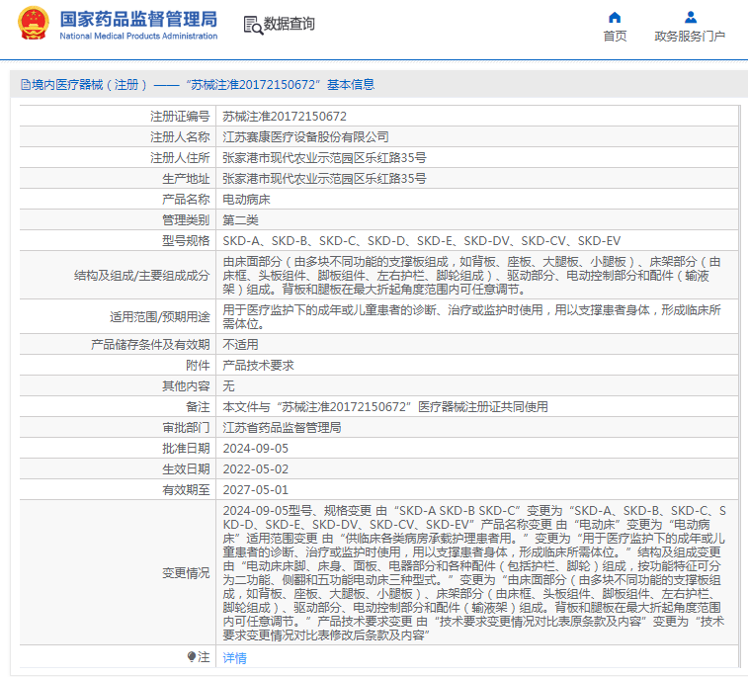748x677 pixels.
Task: Go to 首页 via the house icon
Action: click(615, 18)
